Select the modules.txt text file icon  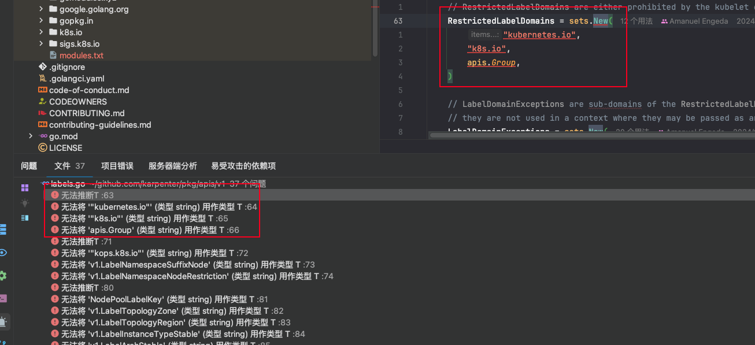coord(53,55)
